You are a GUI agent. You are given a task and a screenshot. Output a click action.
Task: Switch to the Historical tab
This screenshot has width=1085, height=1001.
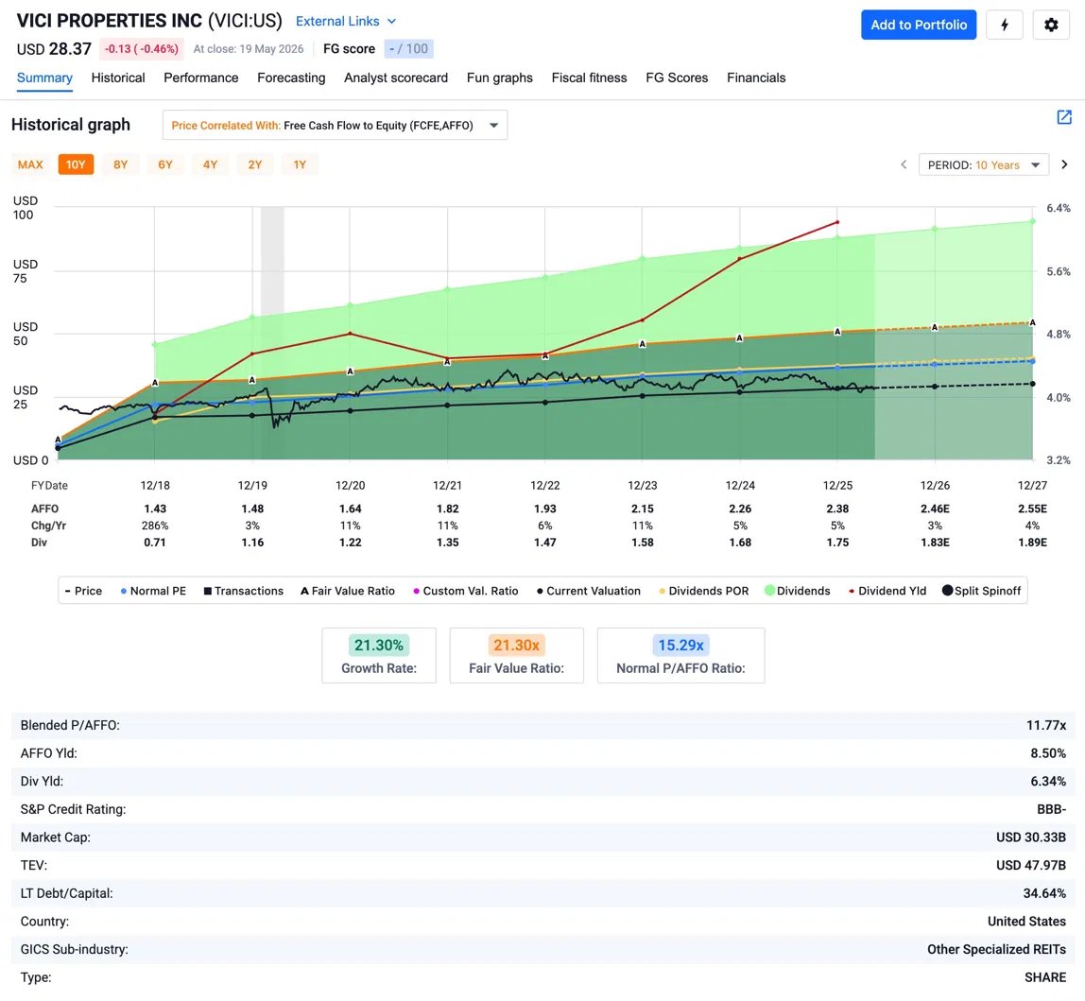118,78
